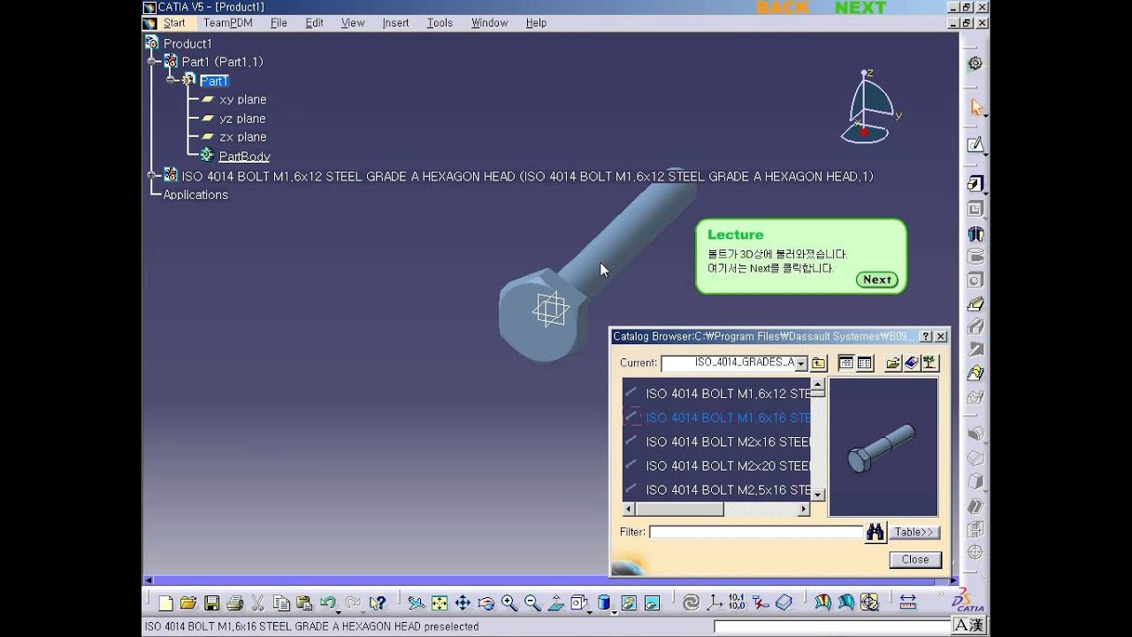Viewport: 1132px width, 637px height.
Task: Open the Start menu
Action: [x=174, y=23]
